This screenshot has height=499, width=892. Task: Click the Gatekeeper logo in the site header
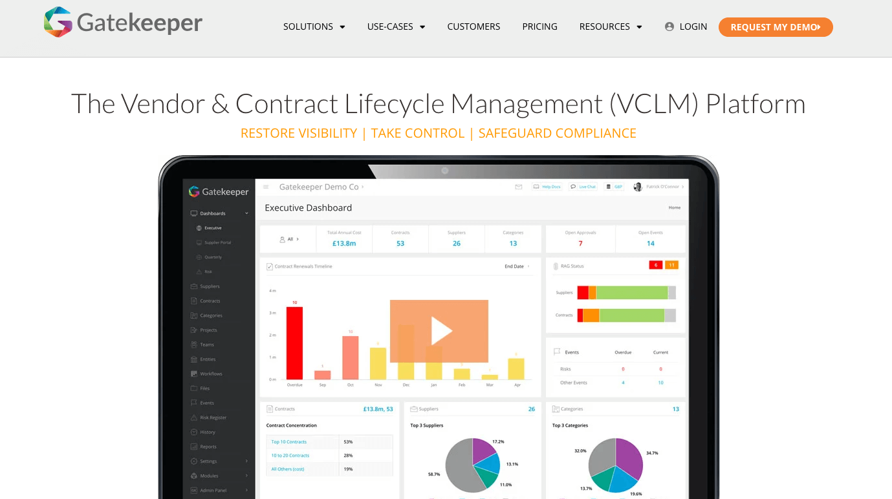(123, 23)
